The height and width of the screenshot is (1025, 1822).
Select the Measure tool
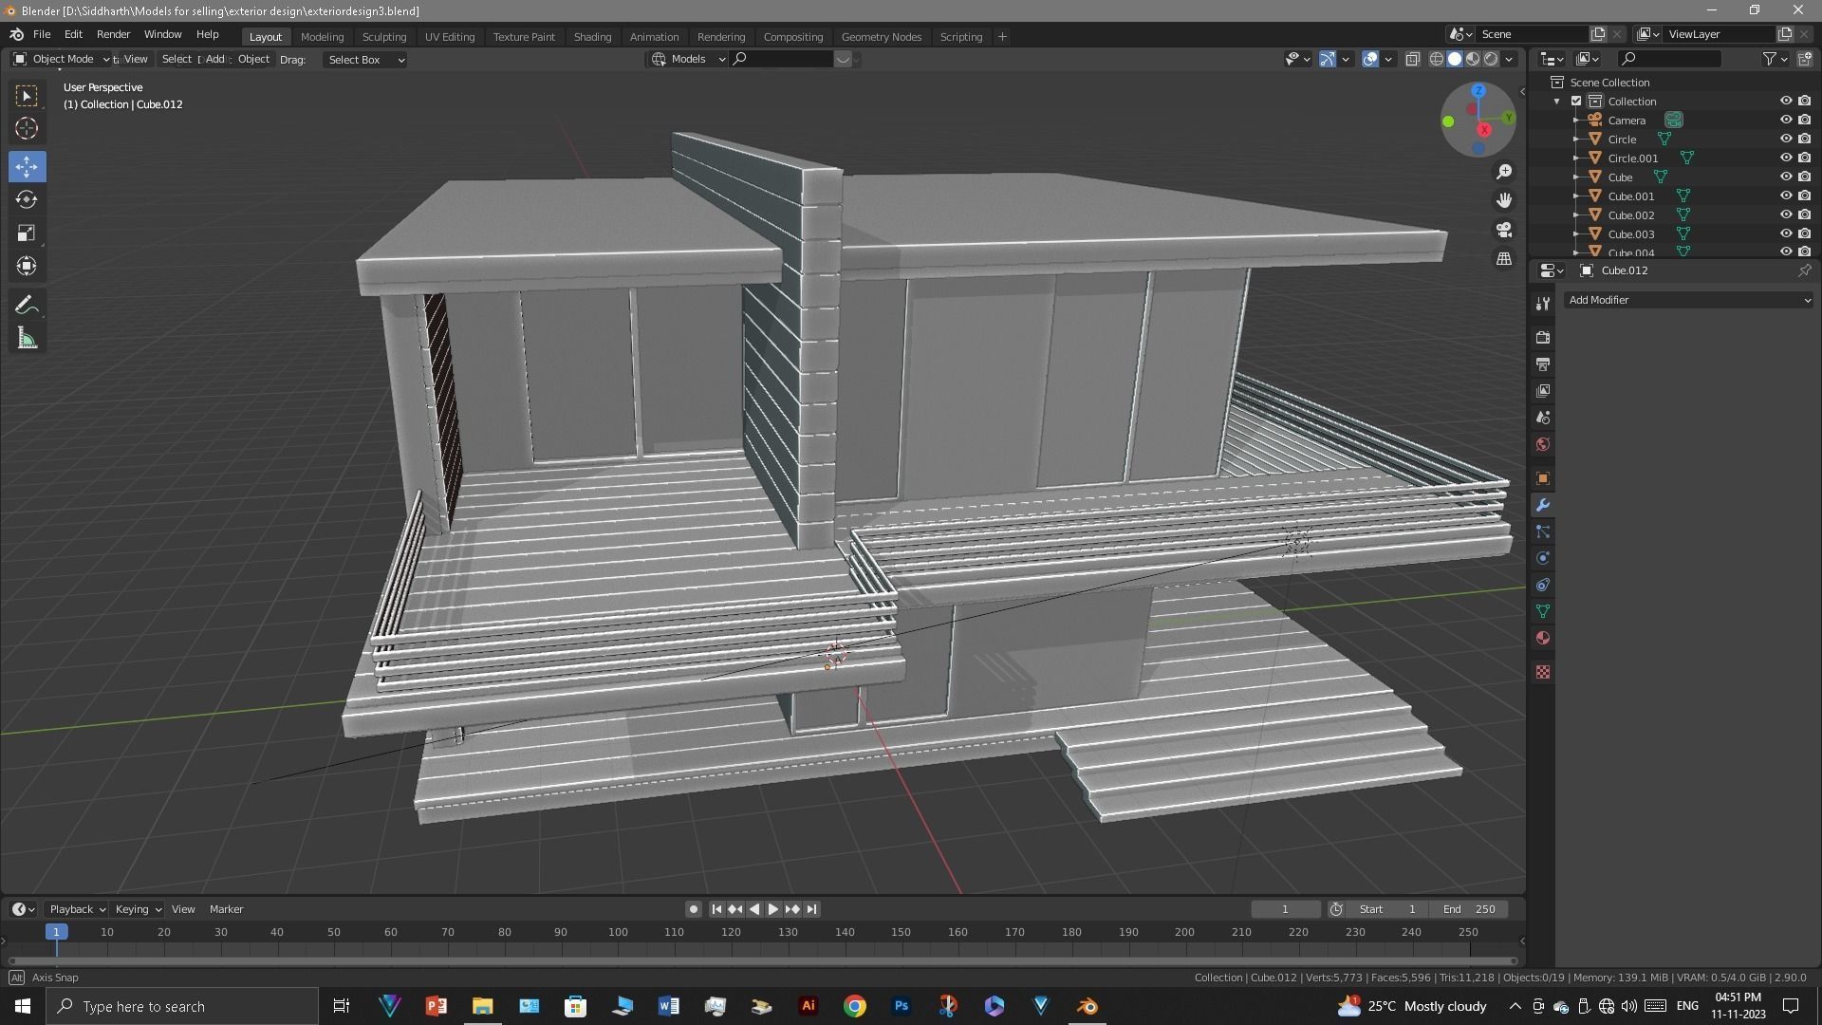pyautogui.click(x=27, y=339)
